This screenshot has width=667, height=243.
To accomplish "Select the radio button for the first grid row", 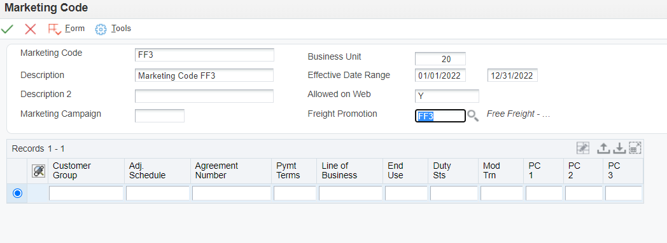I will (17, 194).
